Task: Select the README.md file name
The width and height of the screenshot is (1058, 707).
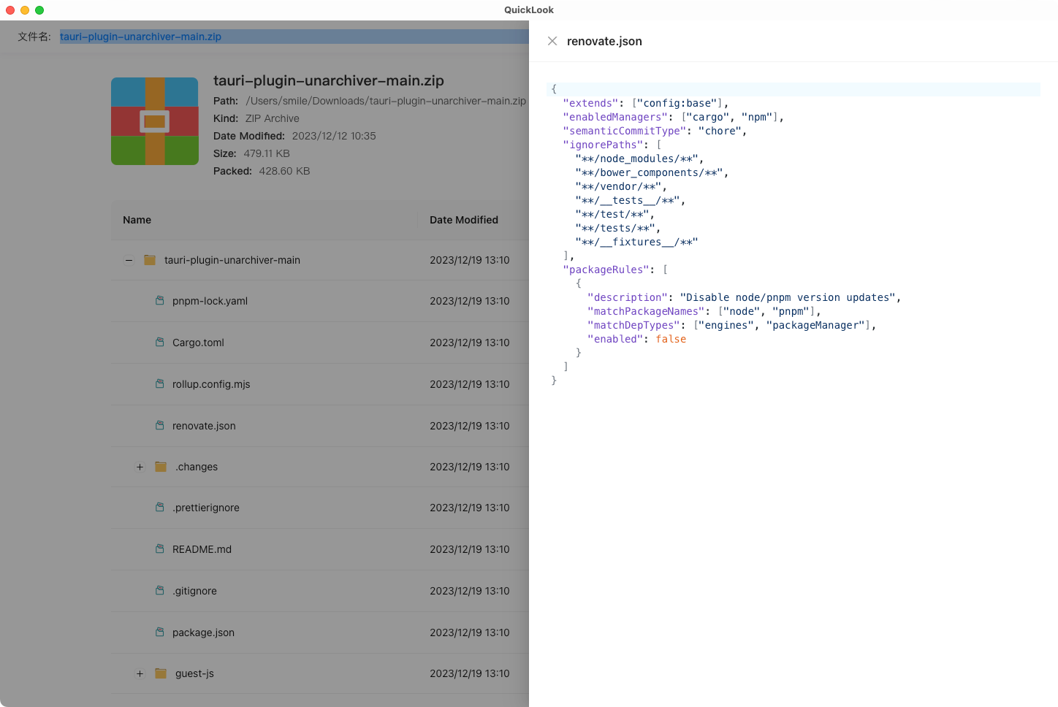Action: 202,549
